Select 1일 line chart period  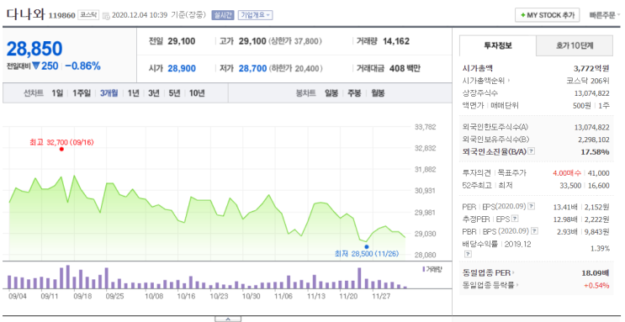tap(57, 93)
